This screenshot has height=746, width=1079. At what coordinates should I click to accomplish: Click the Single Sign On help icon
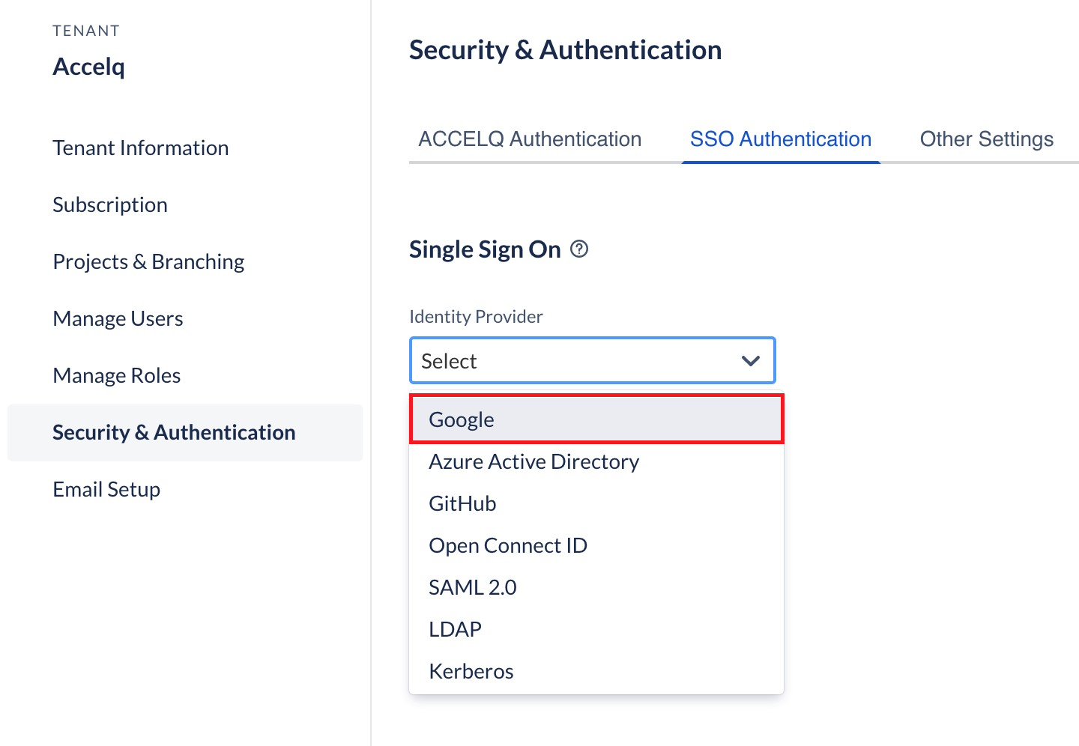pyautogui.click(x=579, y=249)
